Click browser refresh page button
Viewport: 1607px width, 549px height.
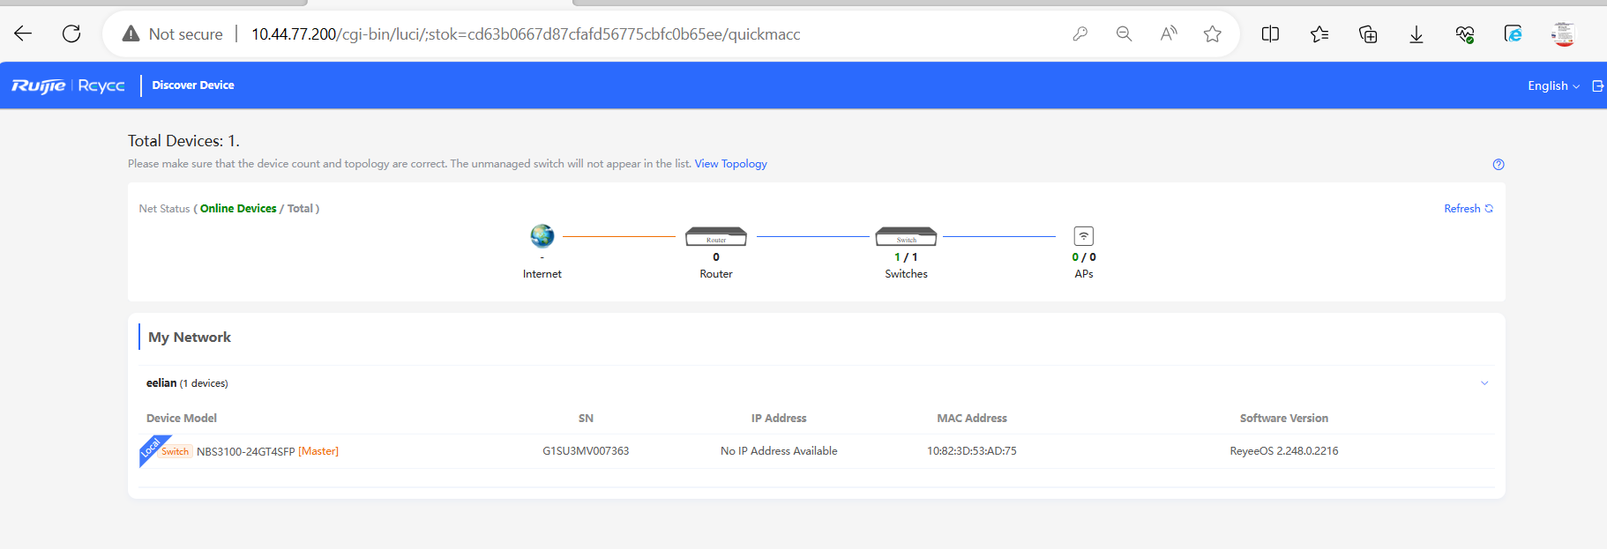pos(71,34)
